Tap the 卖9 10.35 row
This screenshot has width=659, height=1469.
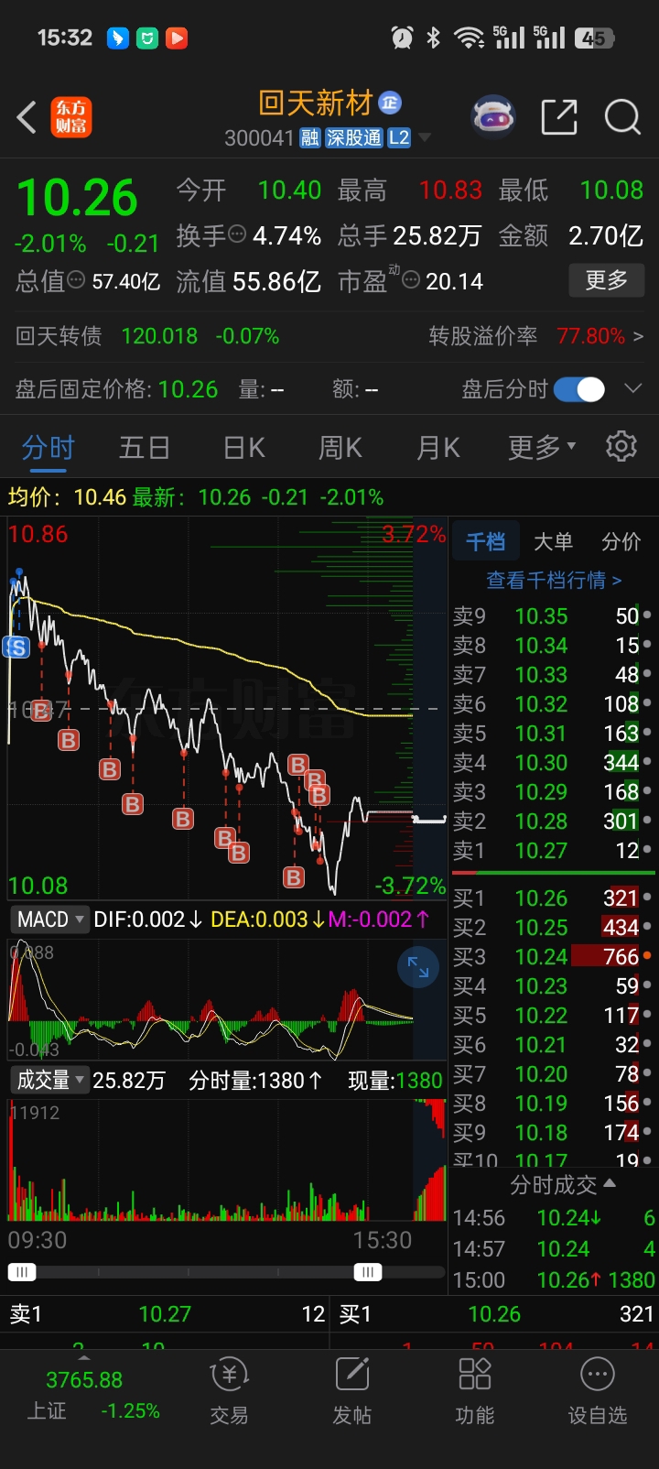click(x=553, y=616)
